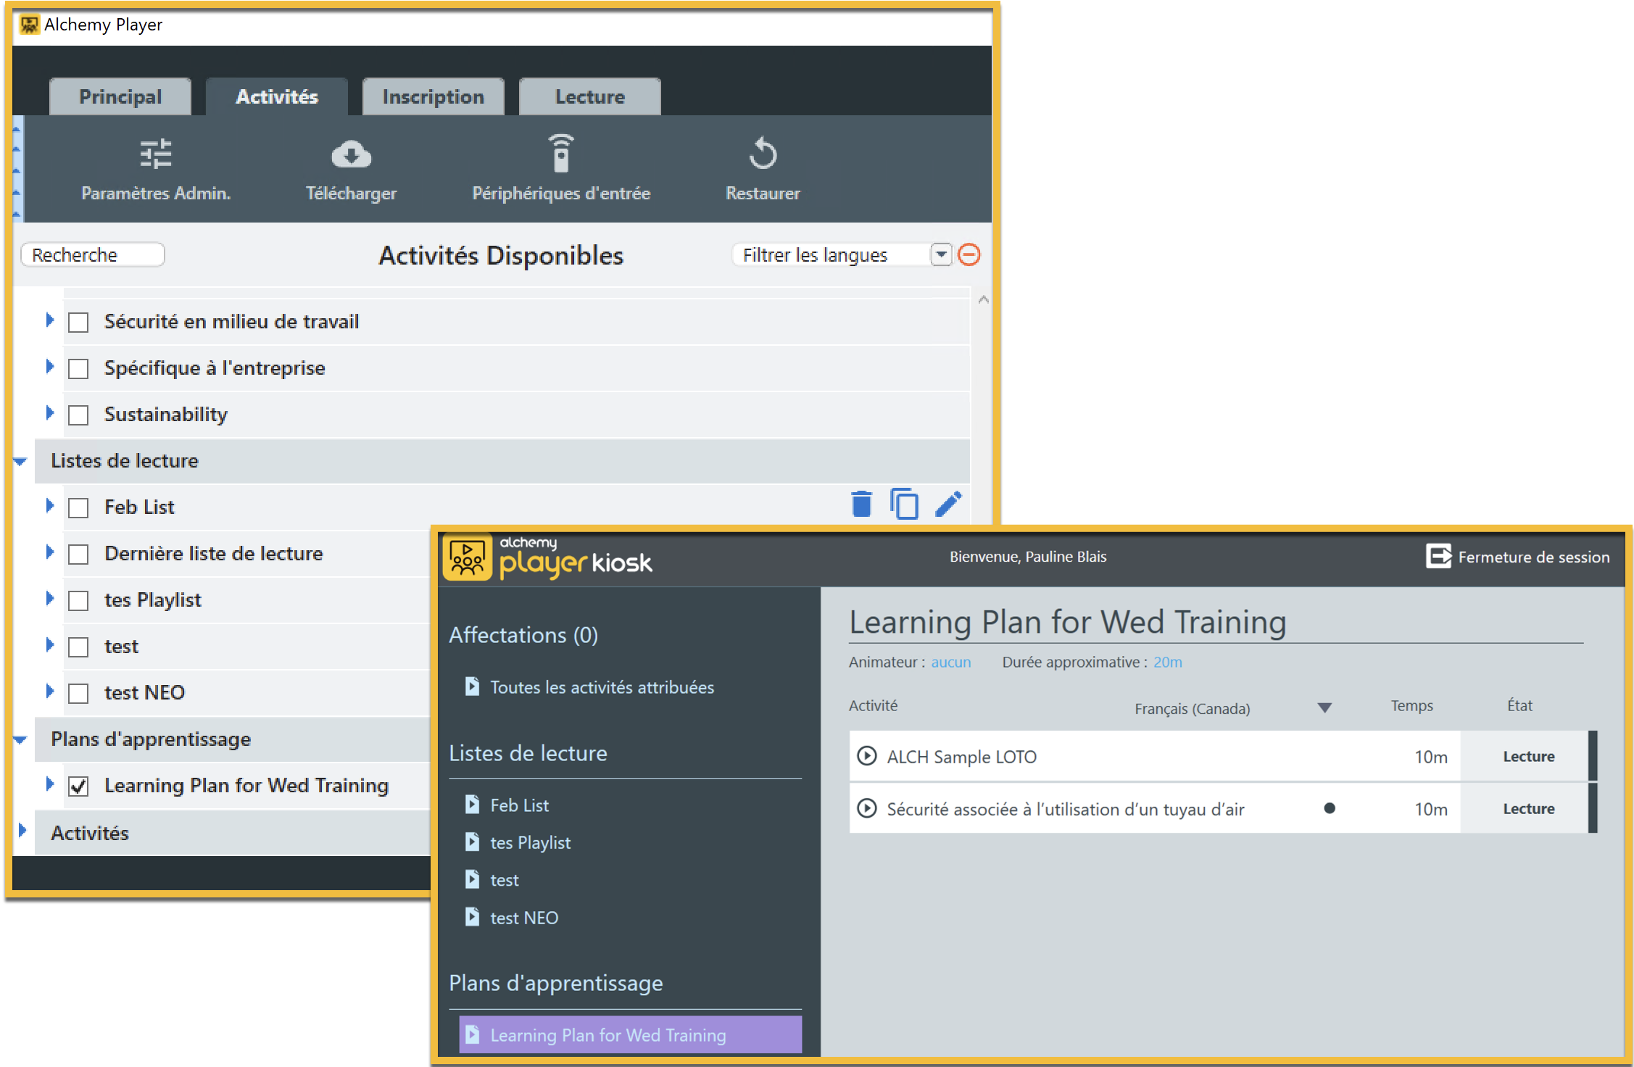The image size is (1634, 1067).
Task: Expand Spécifique à l'entreprise row
Action: (x=49, y=366)
